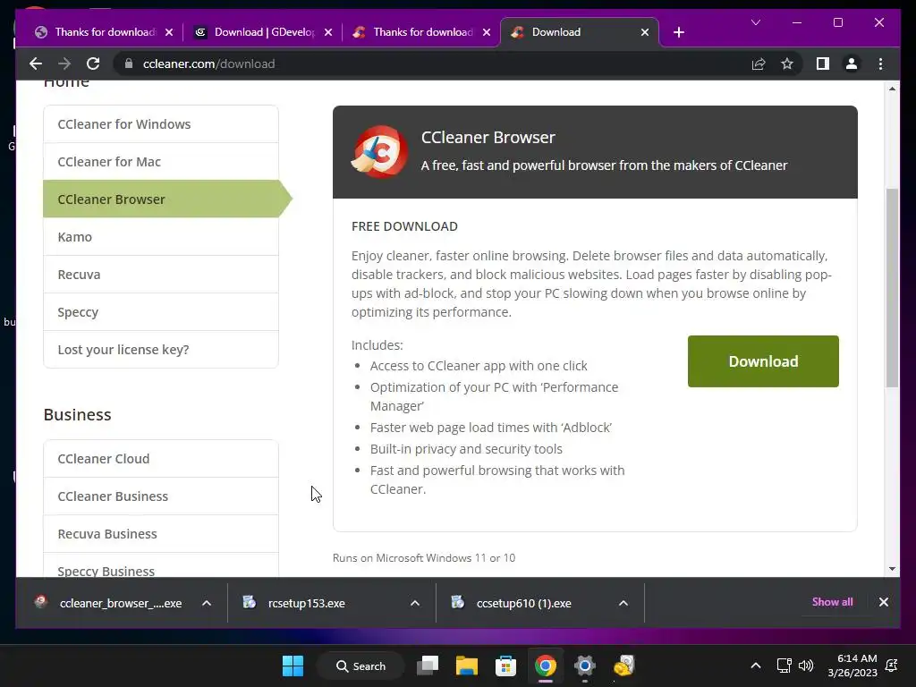Click the address bar URL

(x=208, y=64)
